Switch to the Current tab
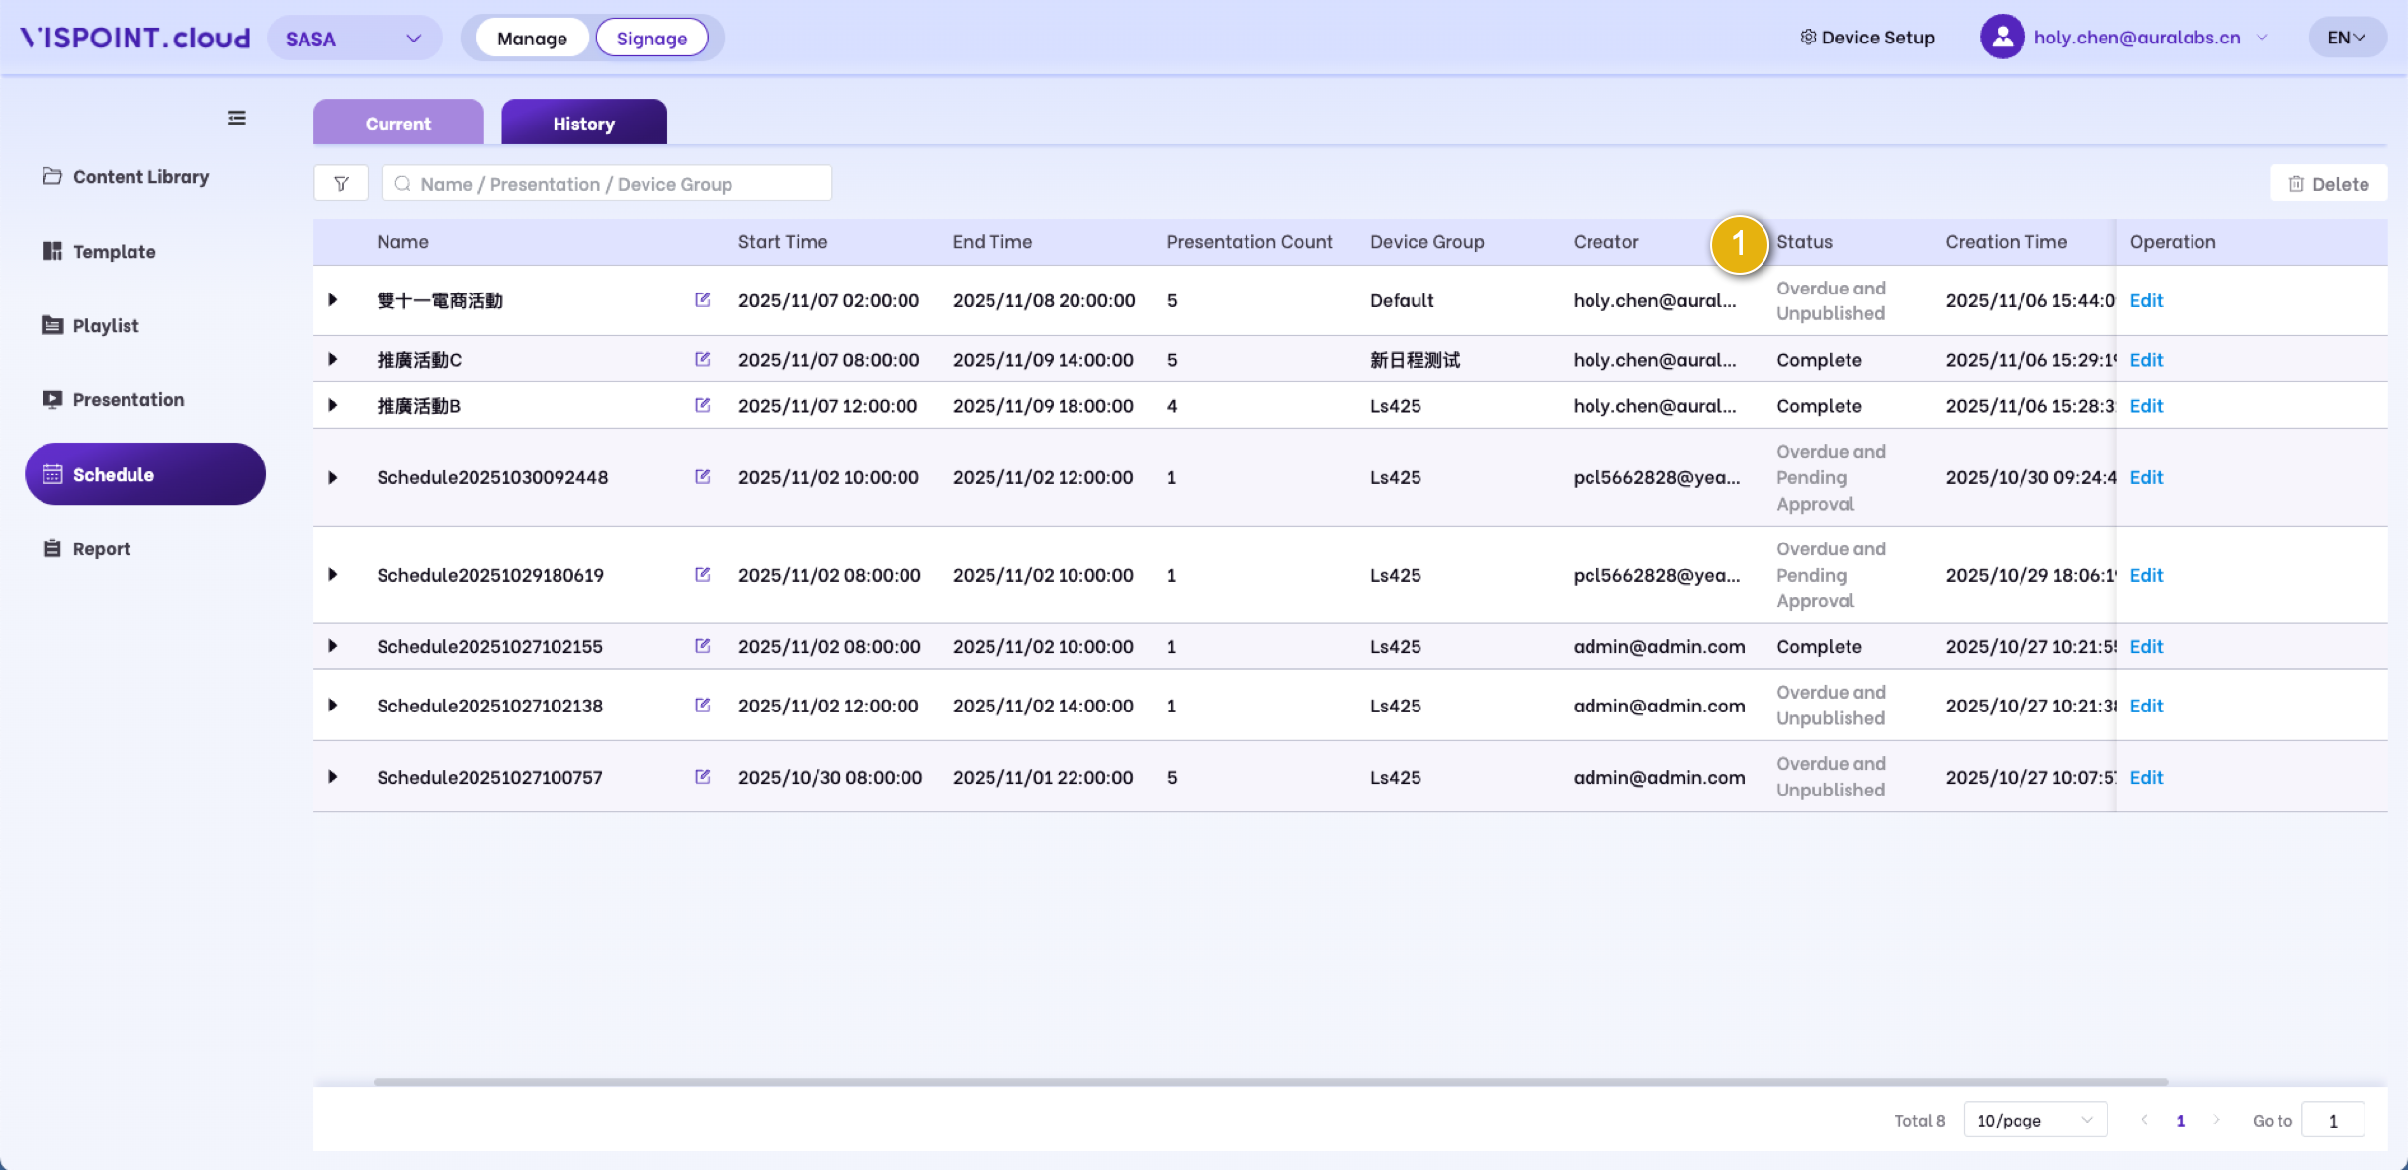 coord(398,124)
